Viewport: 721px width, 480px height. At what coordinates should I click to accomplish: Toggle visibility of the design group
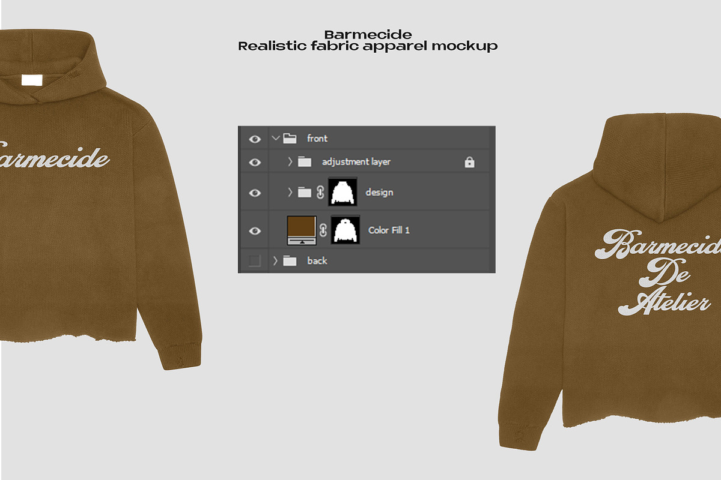(x=255, y=193)
